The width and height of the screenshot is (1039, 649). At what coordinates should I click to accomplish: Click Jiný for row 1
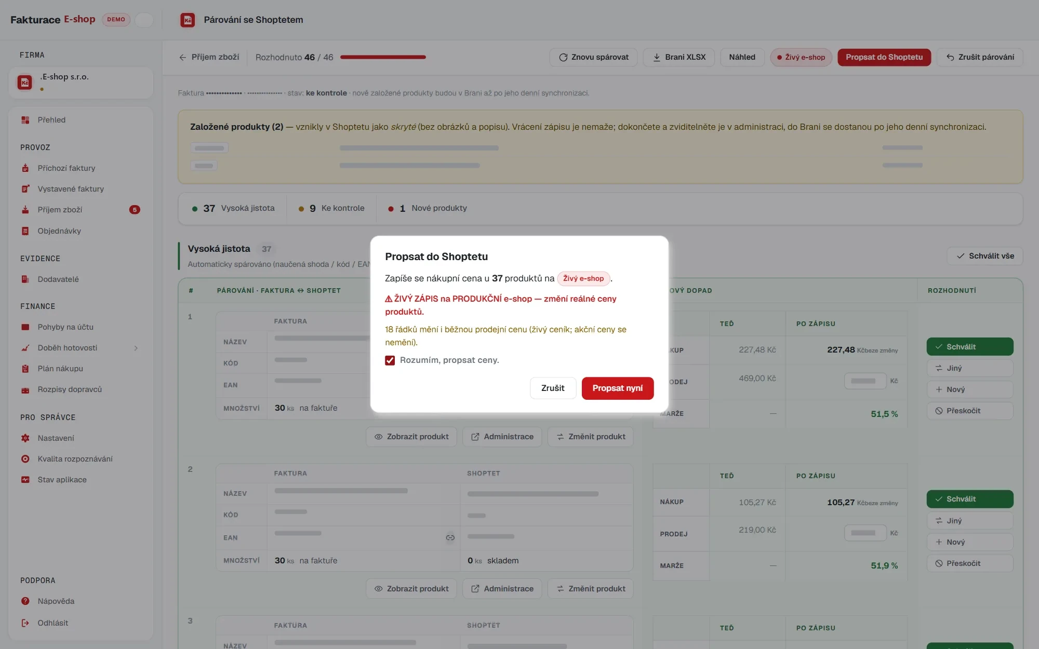(x=970, y=368)
